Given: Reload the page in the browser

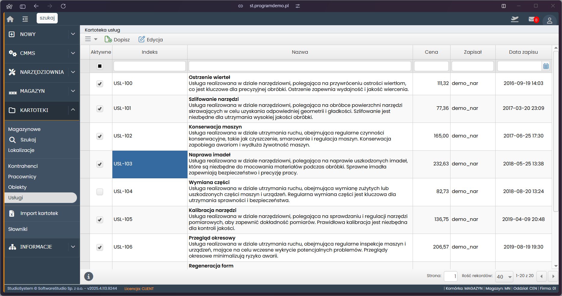Looking at the screenshot, I should [63, 6].
